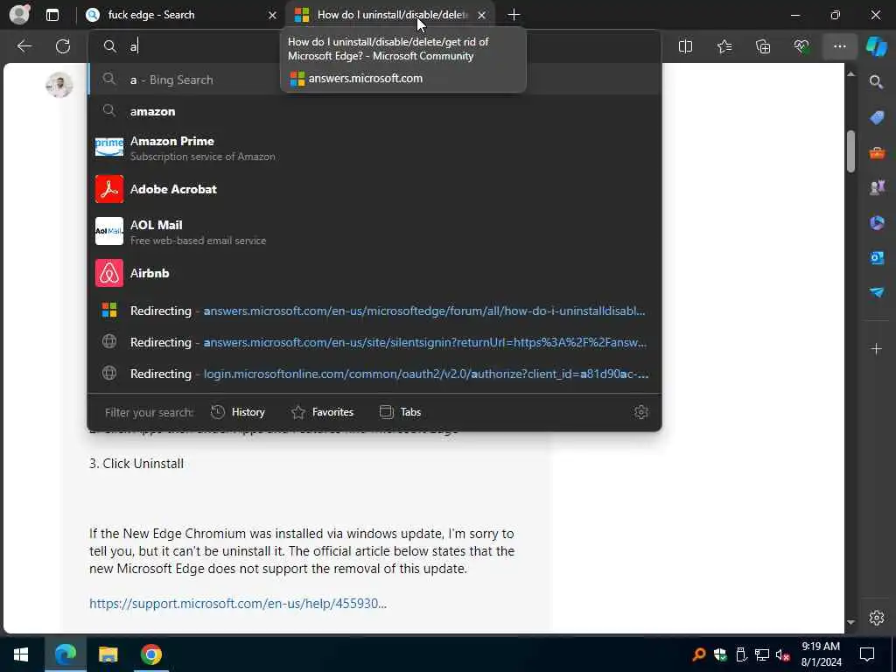The image size is (896, 672).
Task: Close the 'fuck edge - Search' tab
Action: point(273,16)
